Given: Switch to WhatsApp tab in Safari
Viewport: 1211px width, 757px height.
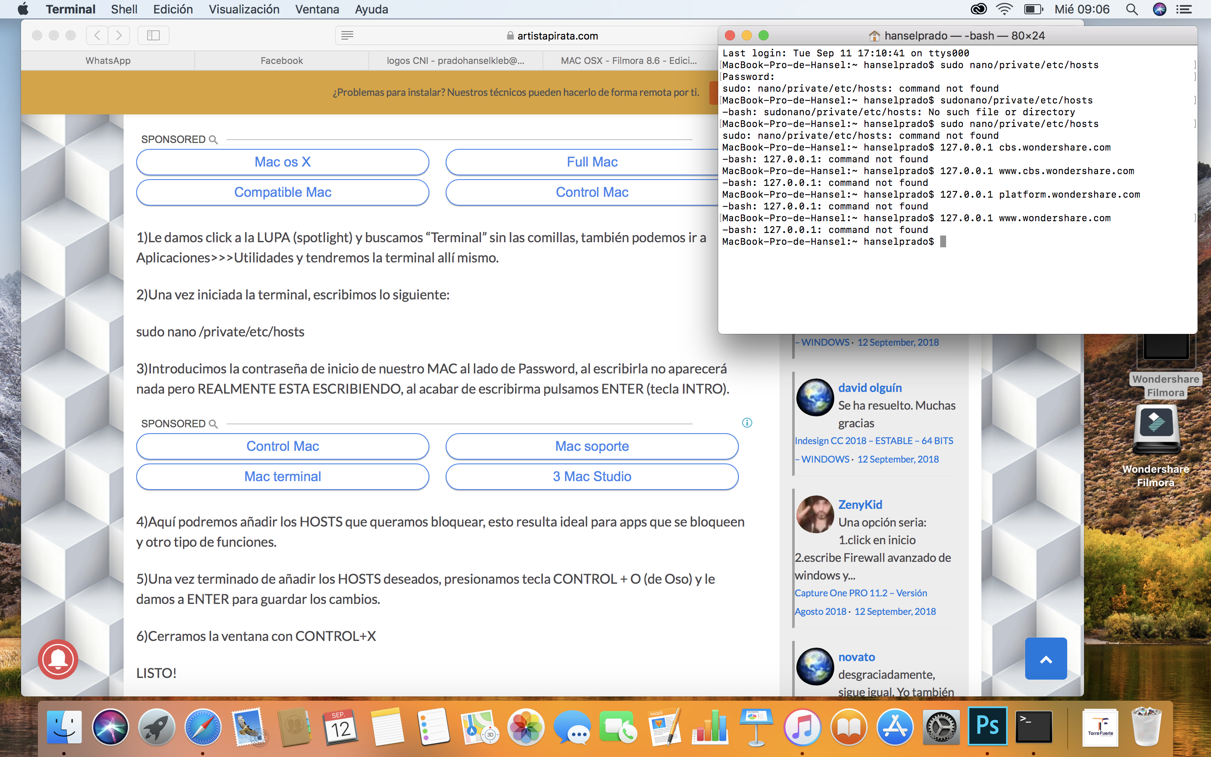Looking at the screenshot, I should (108, 61).
